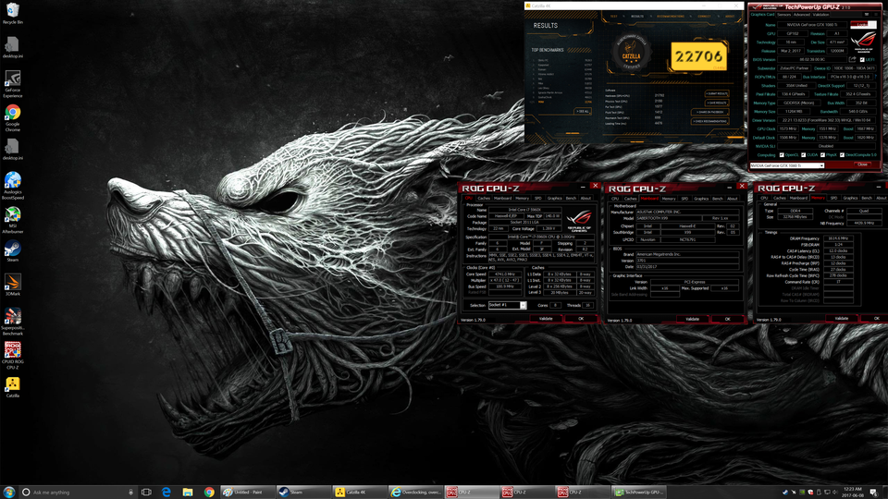
Task: Toggle the PhysX checkbox in GPU-Z
Action: point(823,155)
